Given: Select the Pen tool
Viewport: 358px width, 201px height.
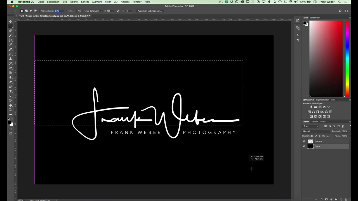Looking at the screenshot, I should click(x=10, y=87).
